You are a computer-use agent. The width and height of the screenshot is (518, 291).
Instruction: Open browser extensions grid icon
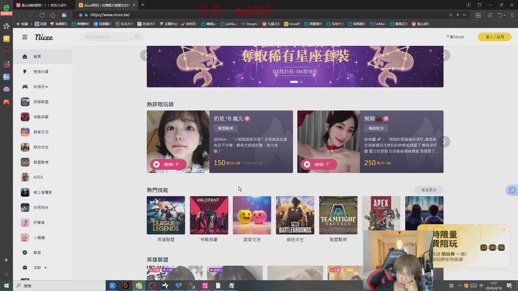pyautogui.click(x=478, y=15)
